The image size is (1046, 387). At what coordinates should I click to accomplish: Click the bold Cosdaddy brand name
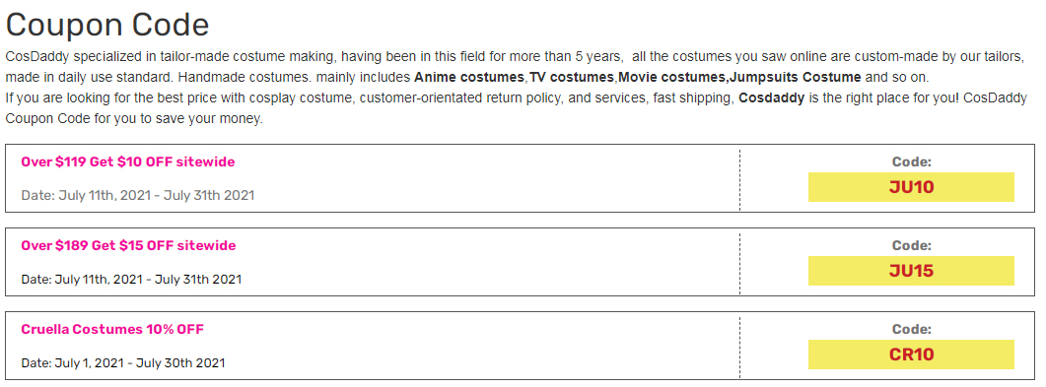pos(771,98)
